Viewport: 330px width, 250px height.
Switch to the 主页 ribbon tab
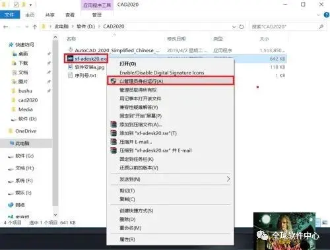click(x=30, y=15)
